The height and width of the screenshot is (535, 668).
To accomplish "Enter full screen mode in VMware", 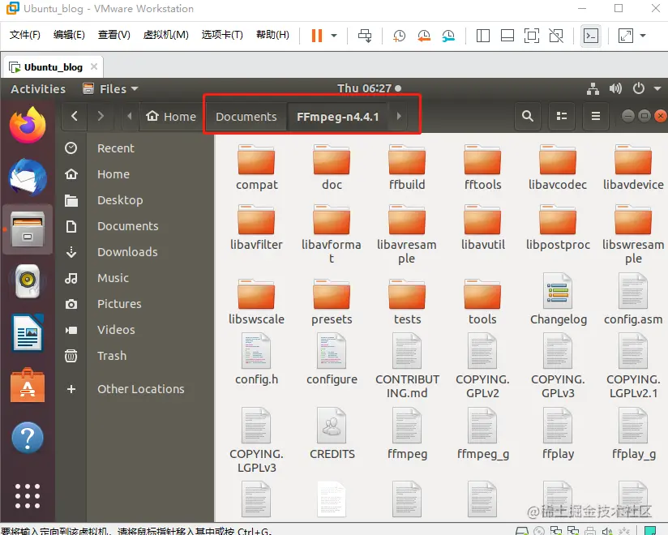I will click(x=530, y=35).
